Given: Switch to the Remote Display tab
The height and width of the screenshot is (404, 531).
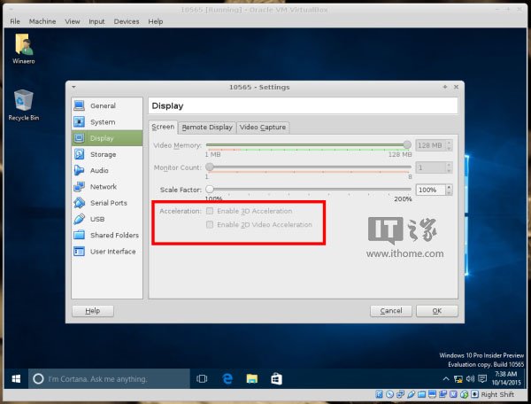Looking at the screenshot, I should pos(207,127).
